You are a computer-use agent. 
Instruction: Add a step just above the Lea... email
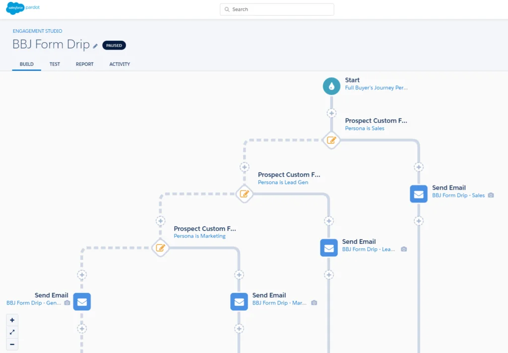coord(329,221)
